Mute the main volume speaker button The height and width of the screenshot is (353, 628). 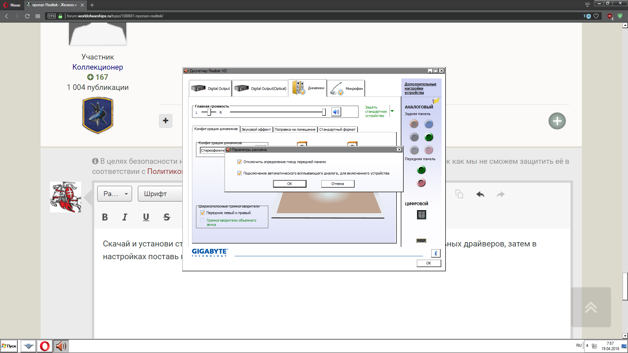click(x=336, y=112)
